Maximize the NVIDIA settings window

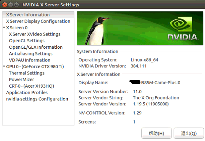click(16, 5)
